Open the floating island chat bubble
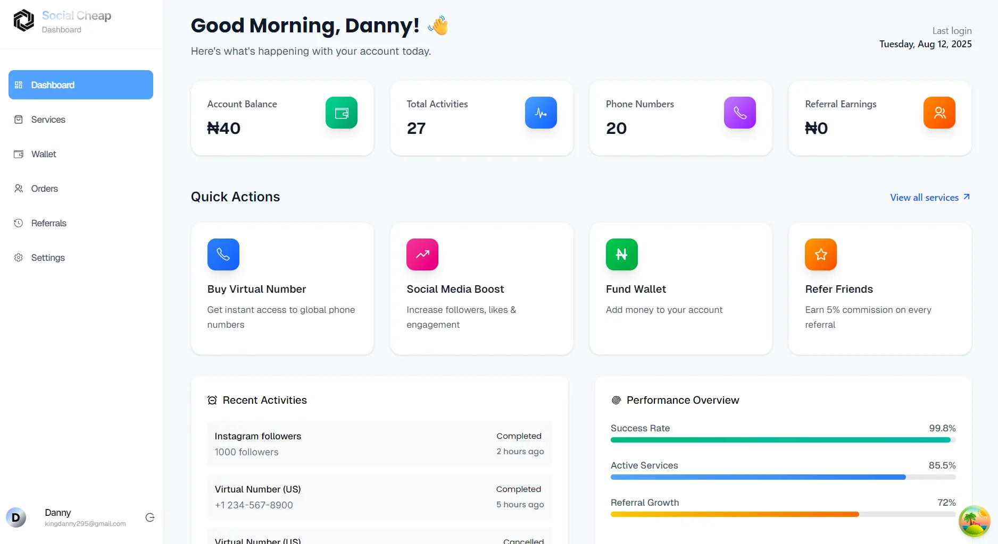 [974, 521]
